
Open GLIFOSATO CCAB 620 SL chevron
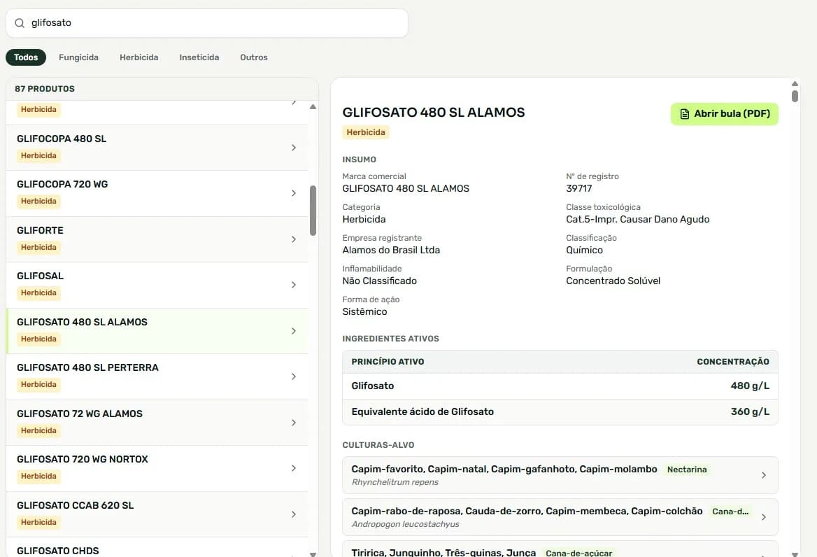click(294, 514)
